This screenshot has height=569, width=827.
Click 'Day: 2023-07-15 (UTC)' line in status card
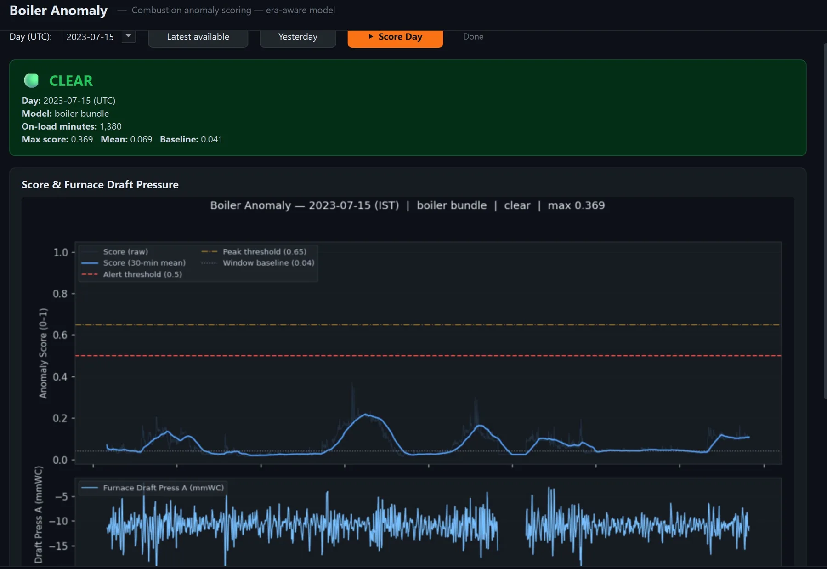[68, 101]
